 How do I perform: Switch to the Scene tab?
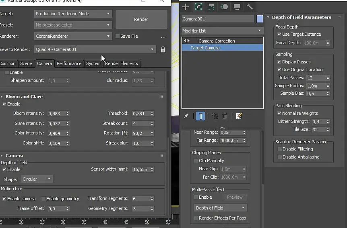coord(26,63)
